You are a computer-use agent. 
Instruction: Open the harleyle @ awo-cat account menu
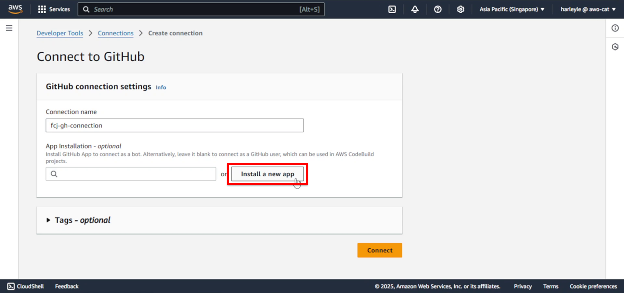[588, 9]
